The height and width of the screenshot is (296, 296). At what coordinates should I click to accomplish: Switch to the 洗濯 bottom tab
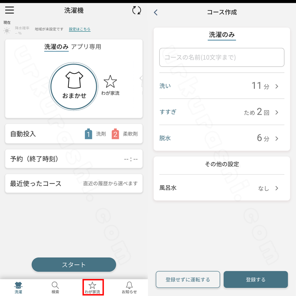pos(18,287)
